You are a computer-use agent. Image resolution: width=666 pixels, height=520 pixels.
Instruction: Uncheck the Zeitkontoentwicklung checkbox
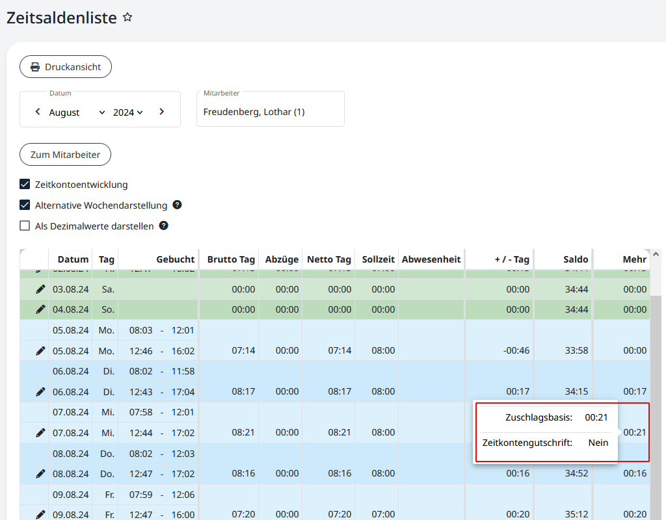tap(25, 185)
